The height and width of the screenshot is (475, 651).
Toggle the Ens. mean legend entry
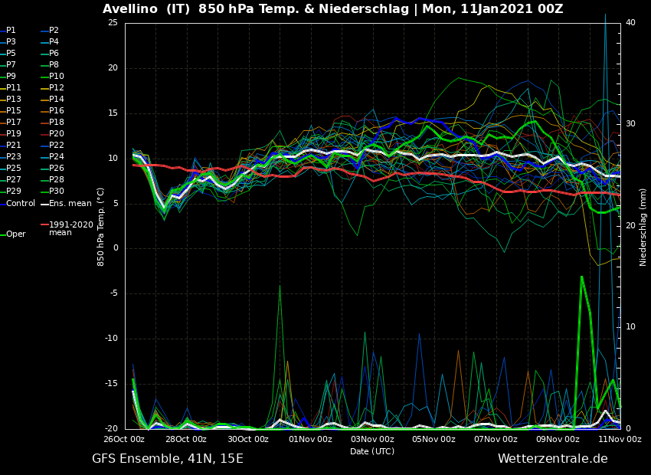(70, 203)
